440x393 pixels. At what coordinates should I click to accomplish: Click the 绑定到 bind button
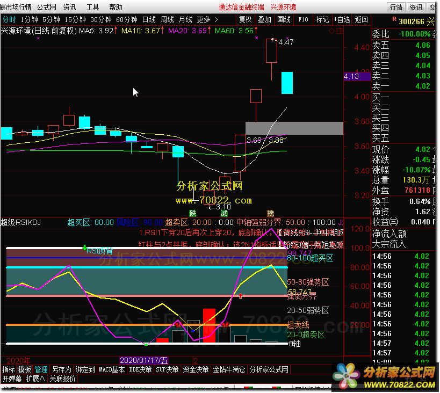point(85,369)
